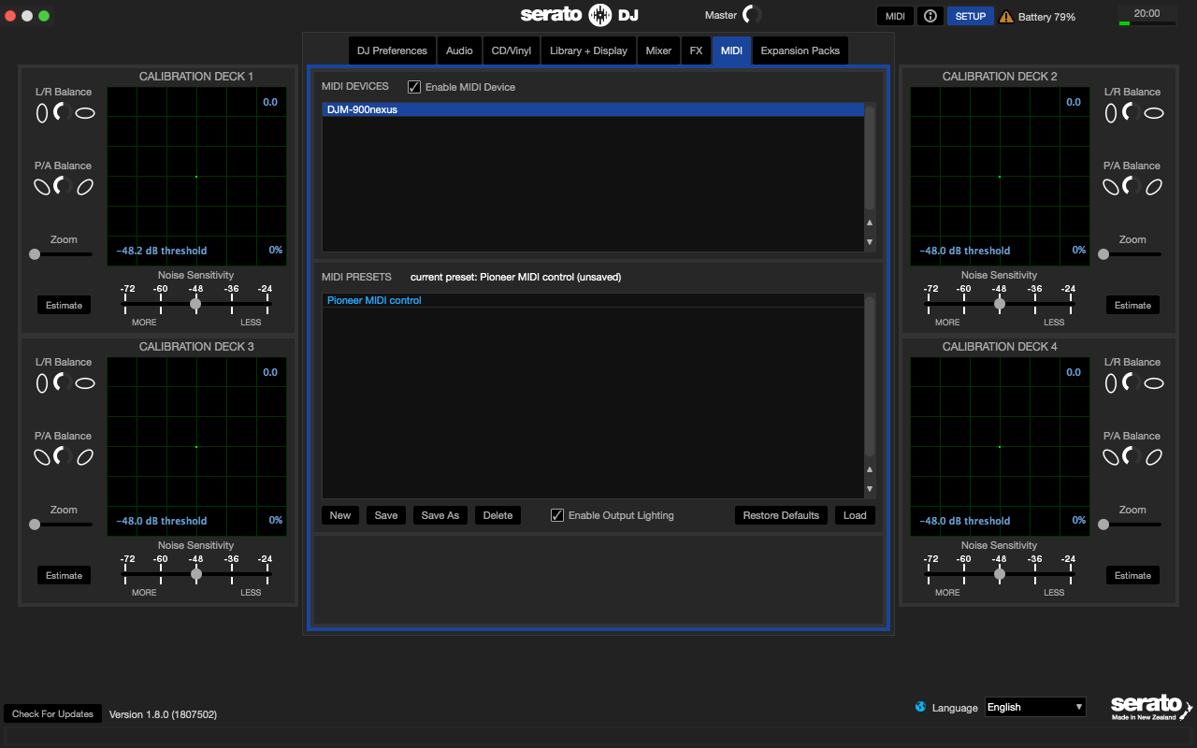Click Deck 2 Noise Sensitivity slider handle
Image resolution: width=1197 pixels, height=748 pixels.
1000,304
